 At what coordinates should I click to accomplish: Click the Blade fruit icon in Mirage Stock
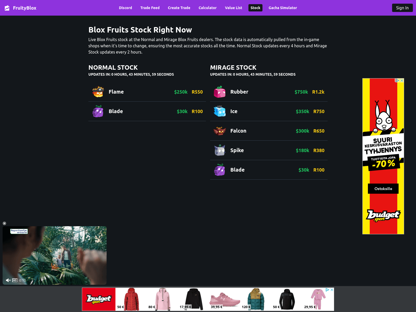tap(219, 170)
